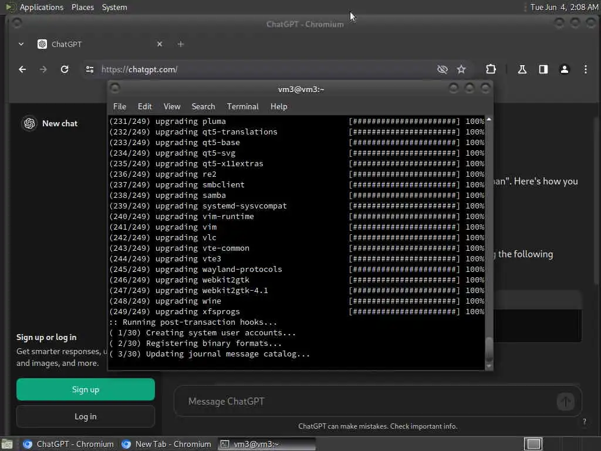The image size is (601, 451).
Task: Open Chromium extensions puzzle icon
Action: [x=491, y=69]
